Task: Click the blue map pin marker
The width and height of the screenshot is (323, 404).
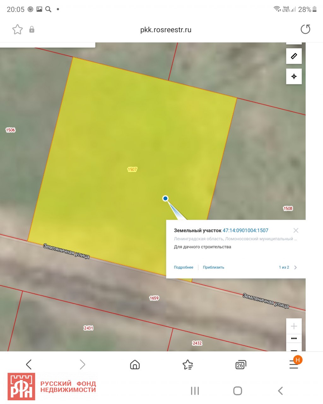Action: pos(165,199)
